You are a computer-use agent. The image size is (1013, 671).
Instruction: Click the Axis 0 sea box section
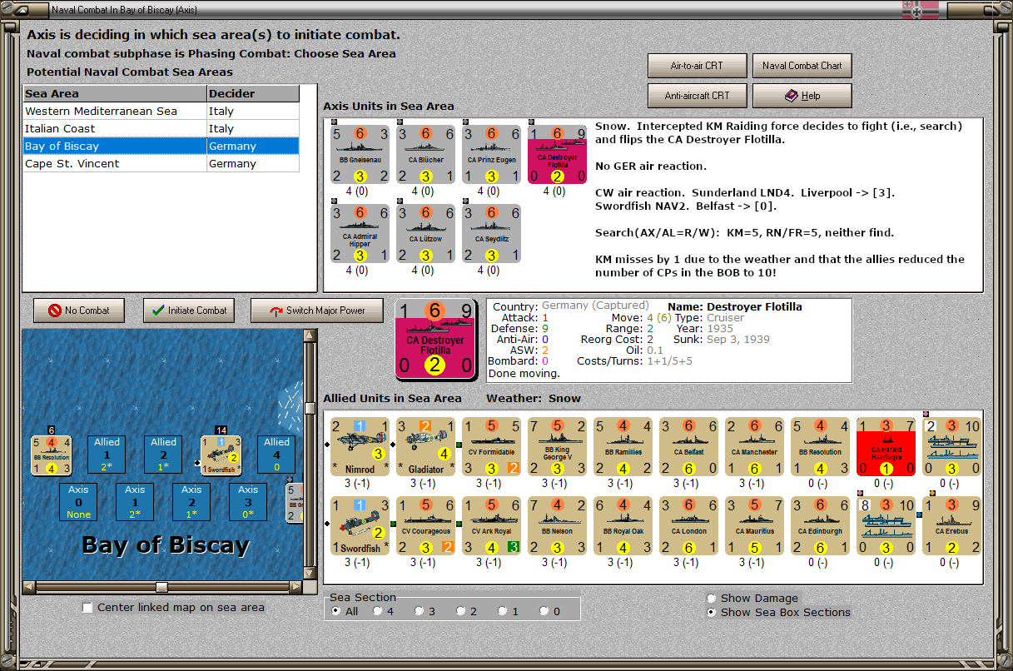point(78,502)
